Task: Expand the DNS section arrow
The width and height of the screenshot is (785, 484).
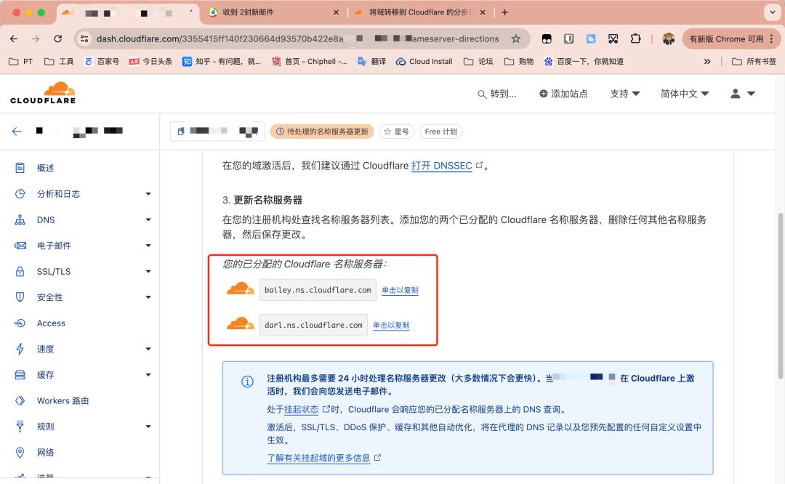Action: [x=148, y=219]
